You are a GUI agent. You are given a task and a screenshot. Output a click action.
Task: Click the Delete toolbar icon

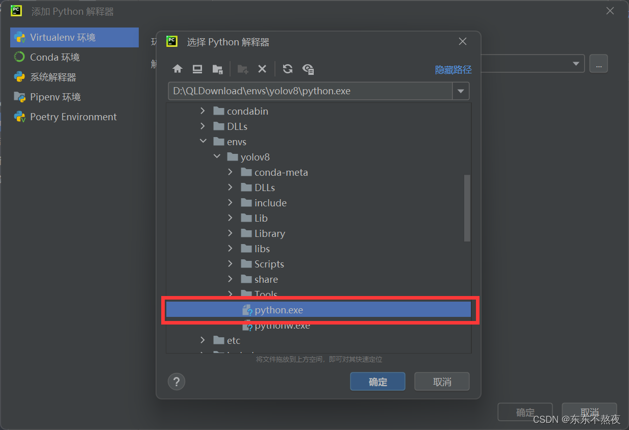click(262, 69)
